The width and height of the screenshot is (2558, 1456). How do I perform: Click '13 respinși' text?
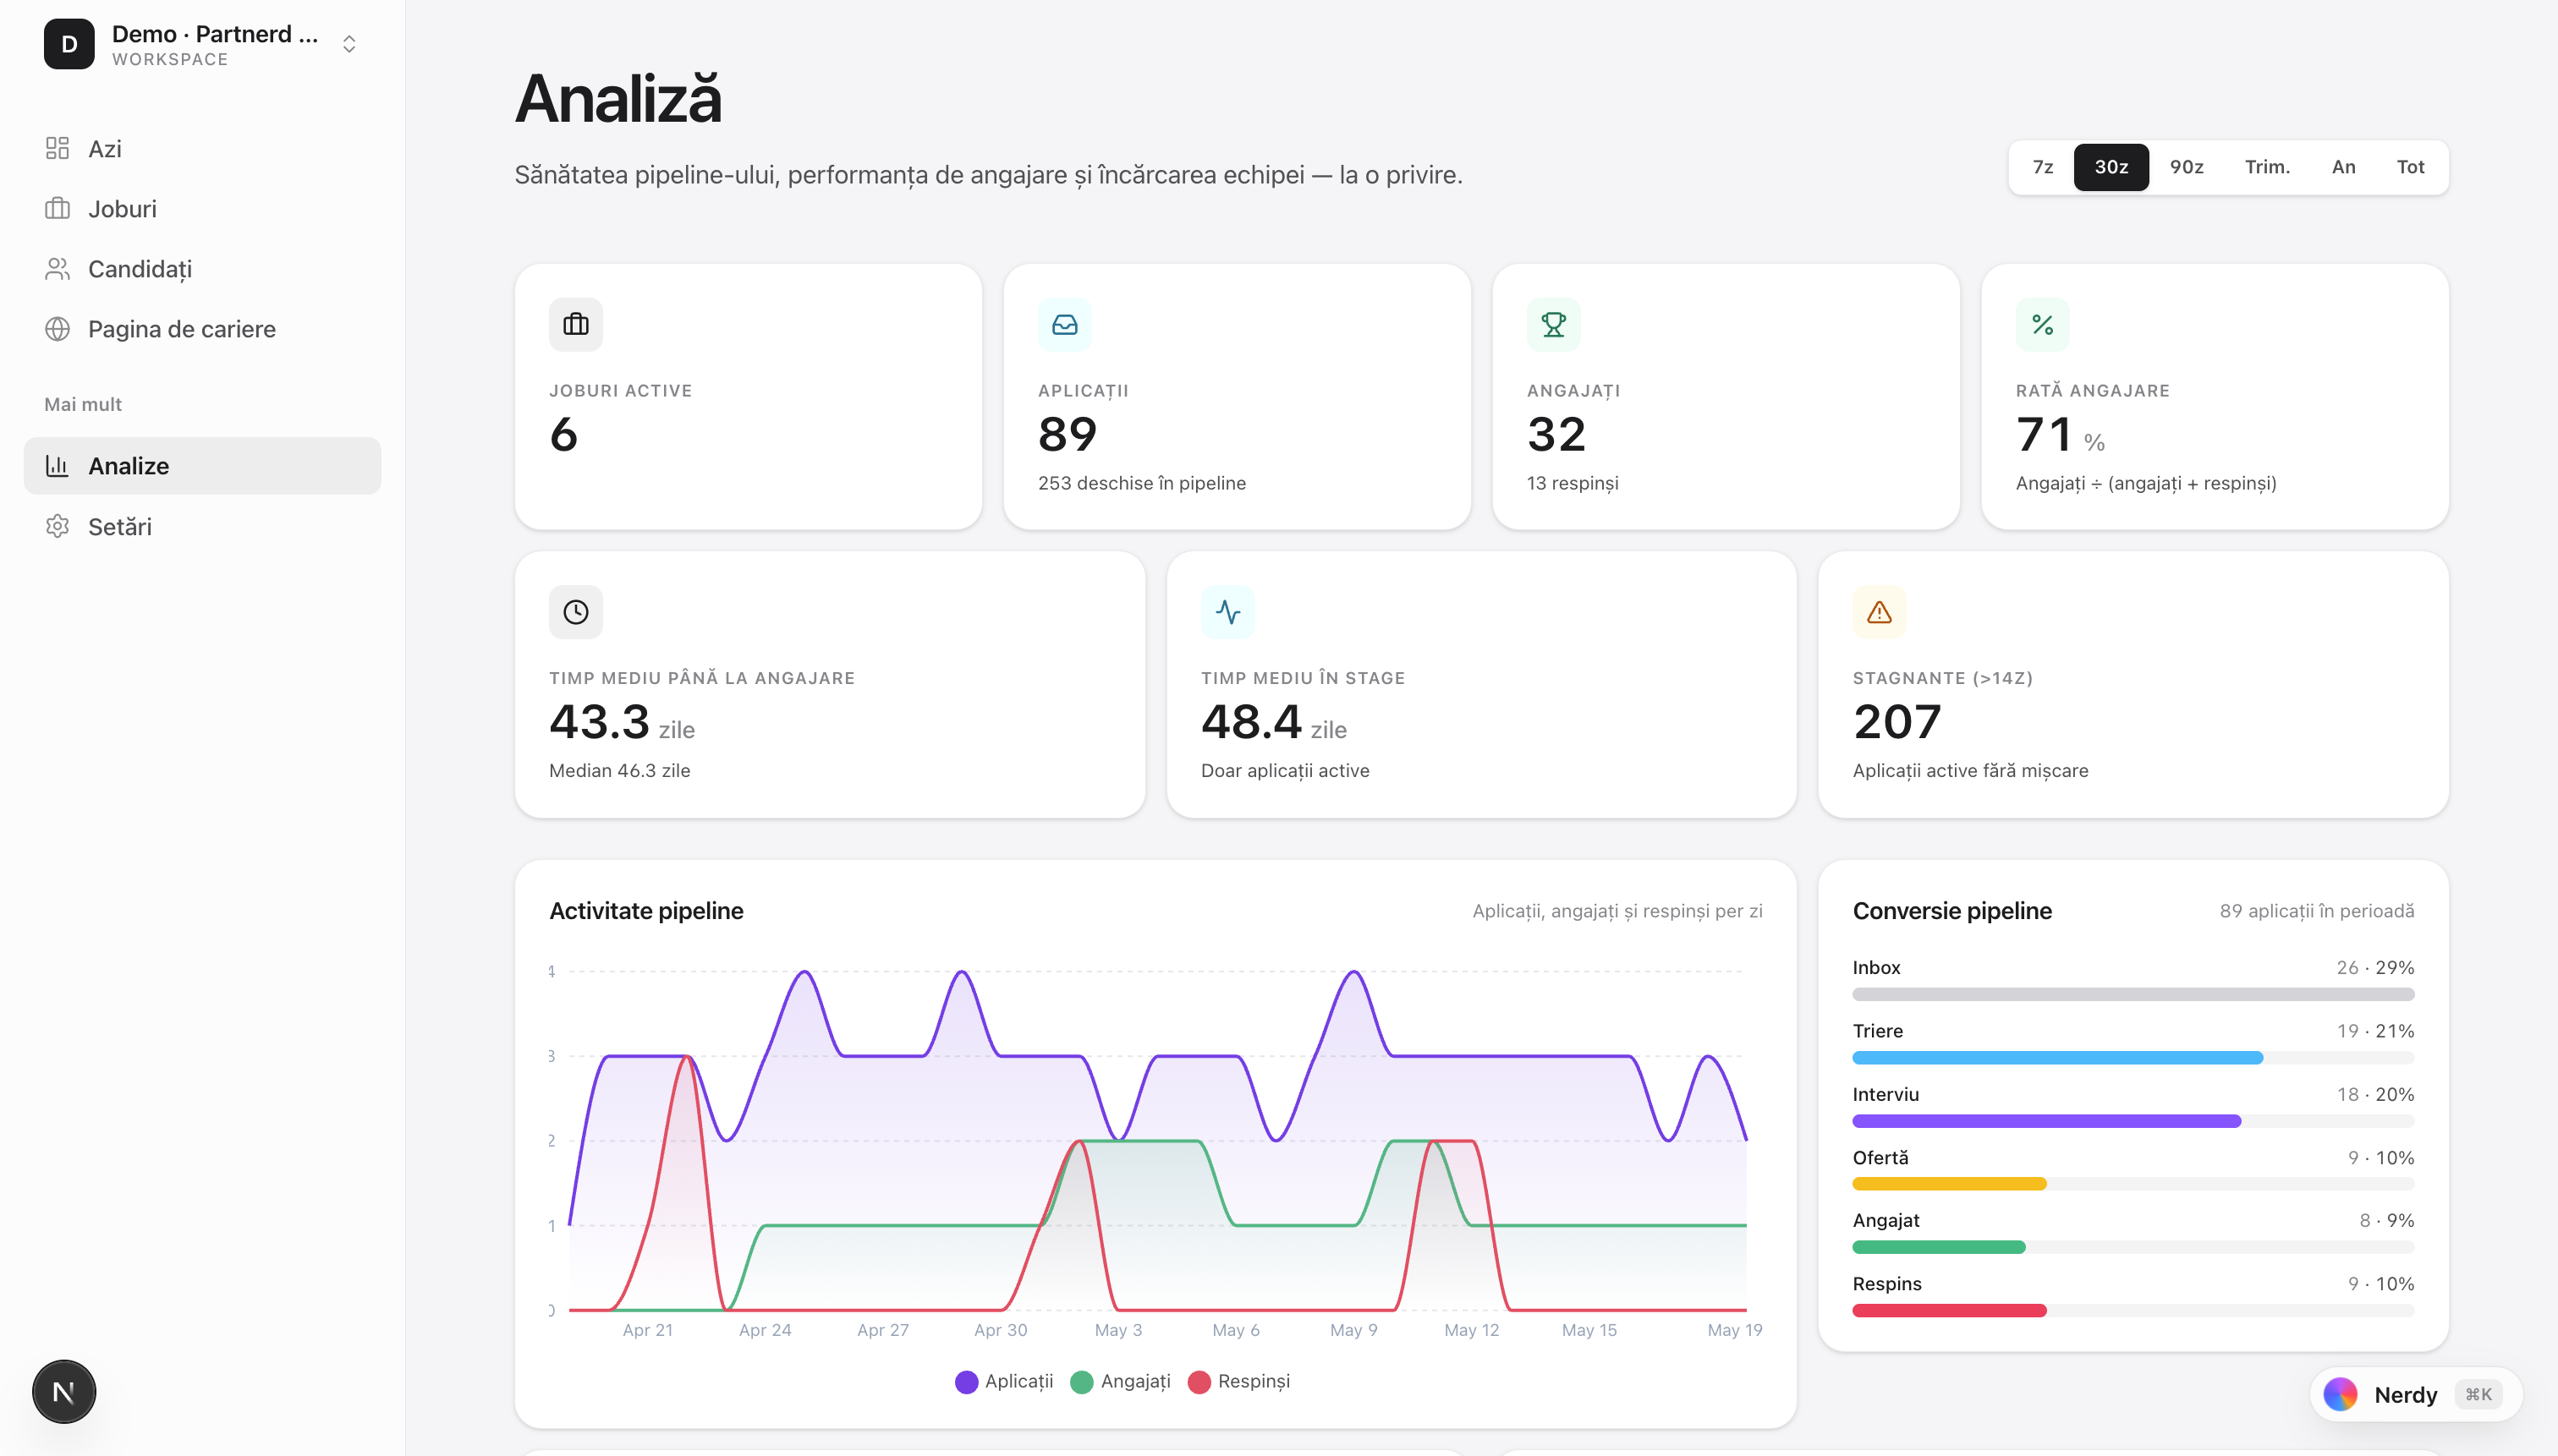pyautogui.click(x=1572, y=483)
